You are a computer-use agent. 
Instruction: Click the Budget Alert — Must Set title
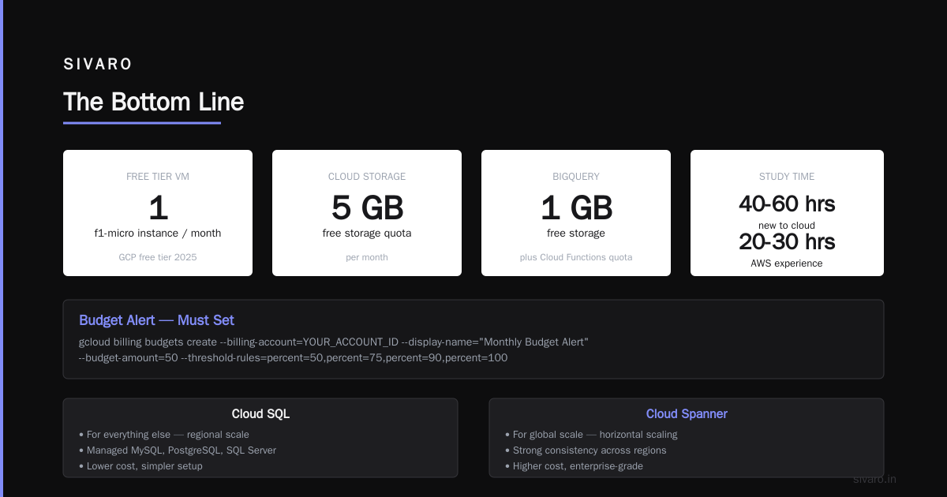click(x=156, y=320)
